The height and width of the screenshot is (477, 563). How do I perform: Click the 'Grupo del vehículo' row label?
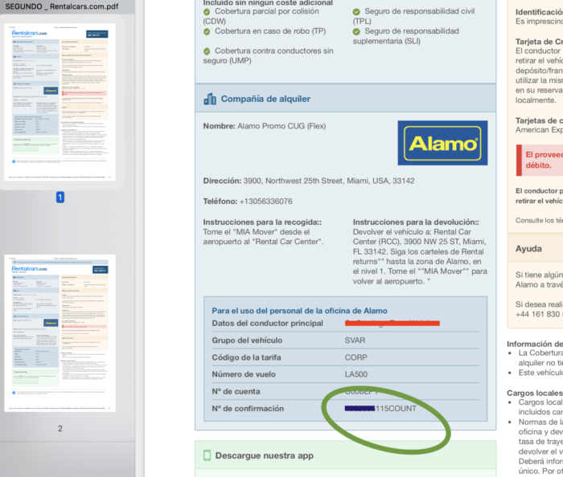click(247, 340)
